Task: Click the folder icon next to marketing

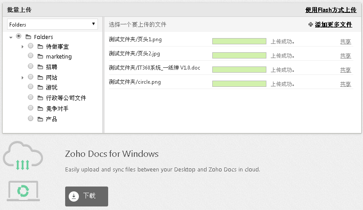Action: [40, 57]
